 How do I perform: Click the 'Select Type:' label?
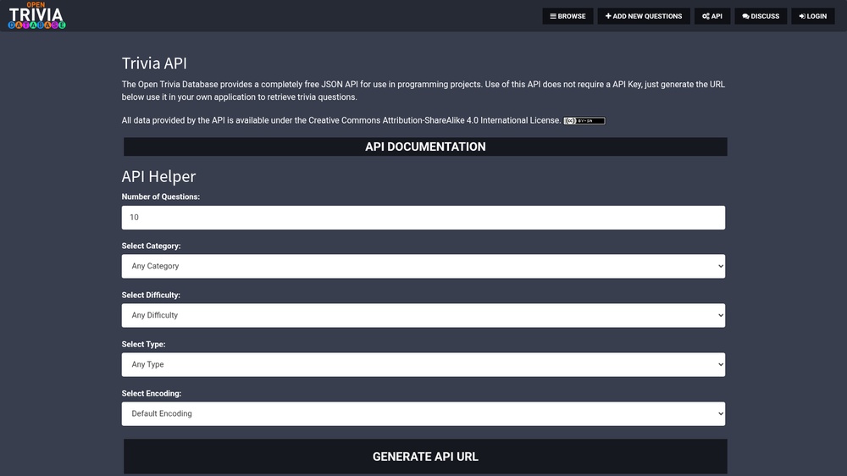point(143,344)
